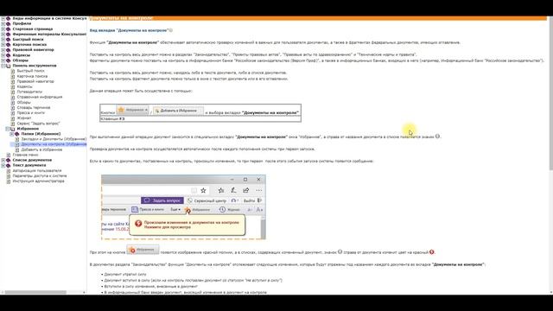Click the Добавить в Избранное button image

(179, 111)
